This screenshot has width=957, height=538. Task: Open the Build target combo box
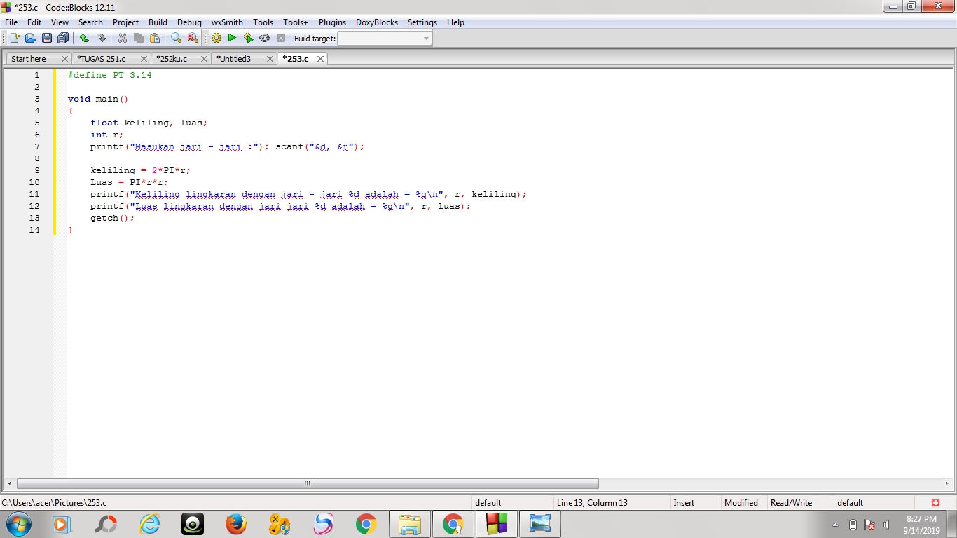click(x=385, y=39)
